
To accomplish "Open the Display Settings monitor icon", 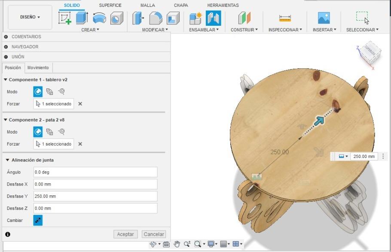I will click(211, 244).
